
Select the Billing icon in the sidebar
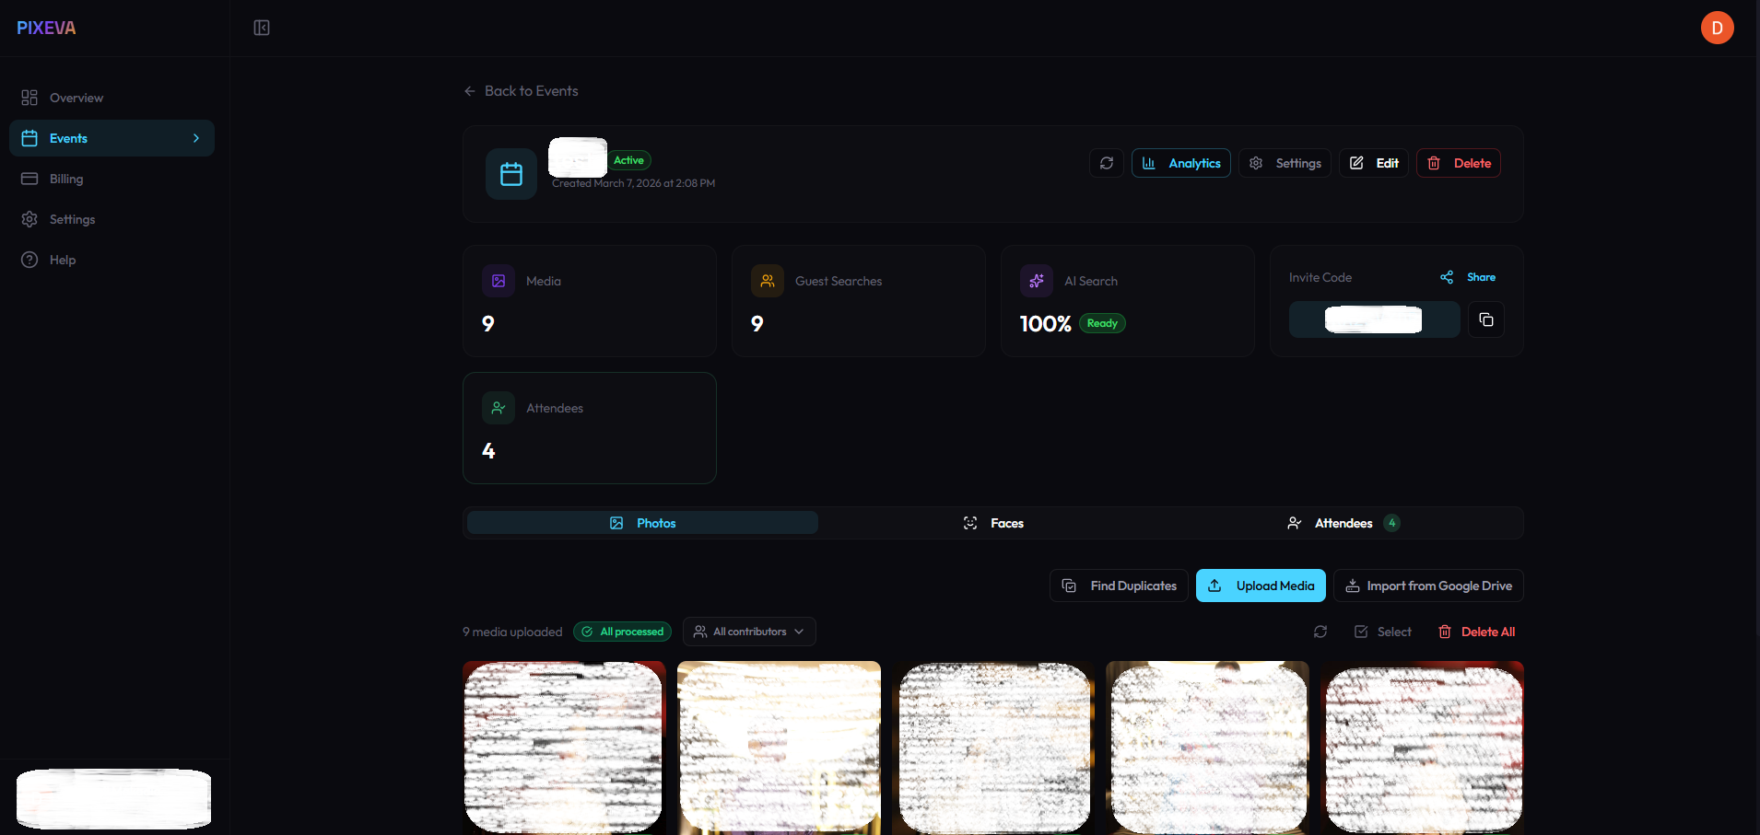click(x=30, y=179)
